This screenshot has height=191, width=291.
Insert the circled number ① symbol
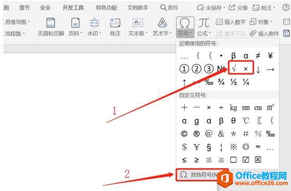point(184,69)
